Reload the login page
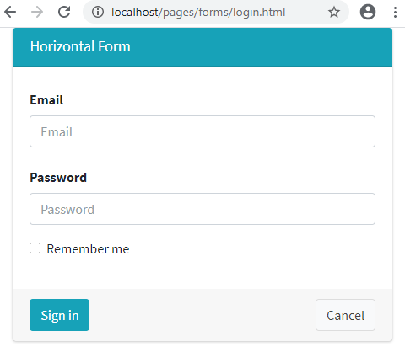Image resolution: width=405 pixels, height=352 pixels. [x=64, y=12]
